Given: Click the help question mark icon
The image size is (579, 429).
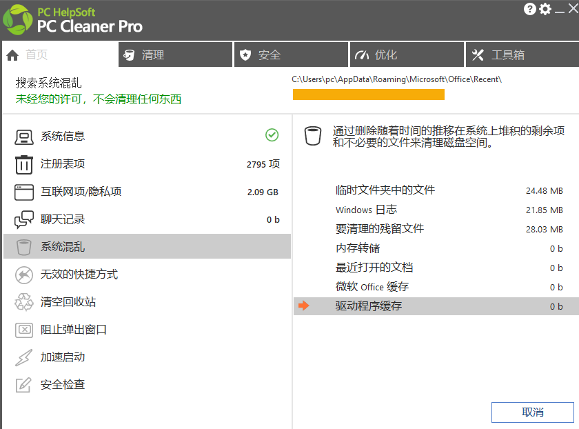Looking at the screenshot, I should pos(530,9).
